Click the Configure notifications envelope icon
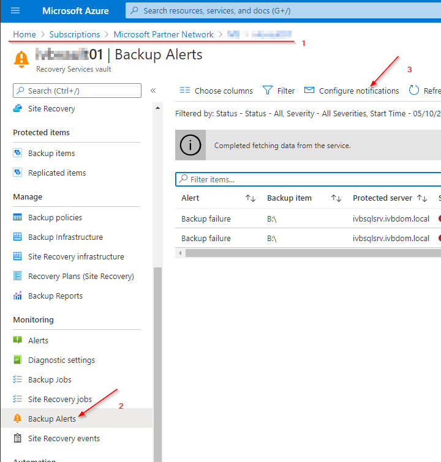The image size is (441, 462). coord(309,90)
